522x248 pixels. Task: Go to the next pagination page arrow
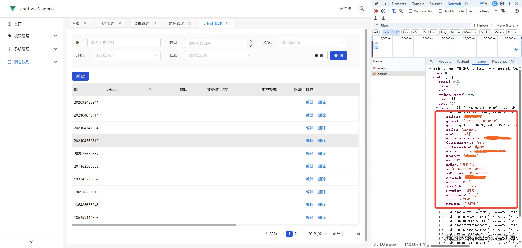(302, 234)
